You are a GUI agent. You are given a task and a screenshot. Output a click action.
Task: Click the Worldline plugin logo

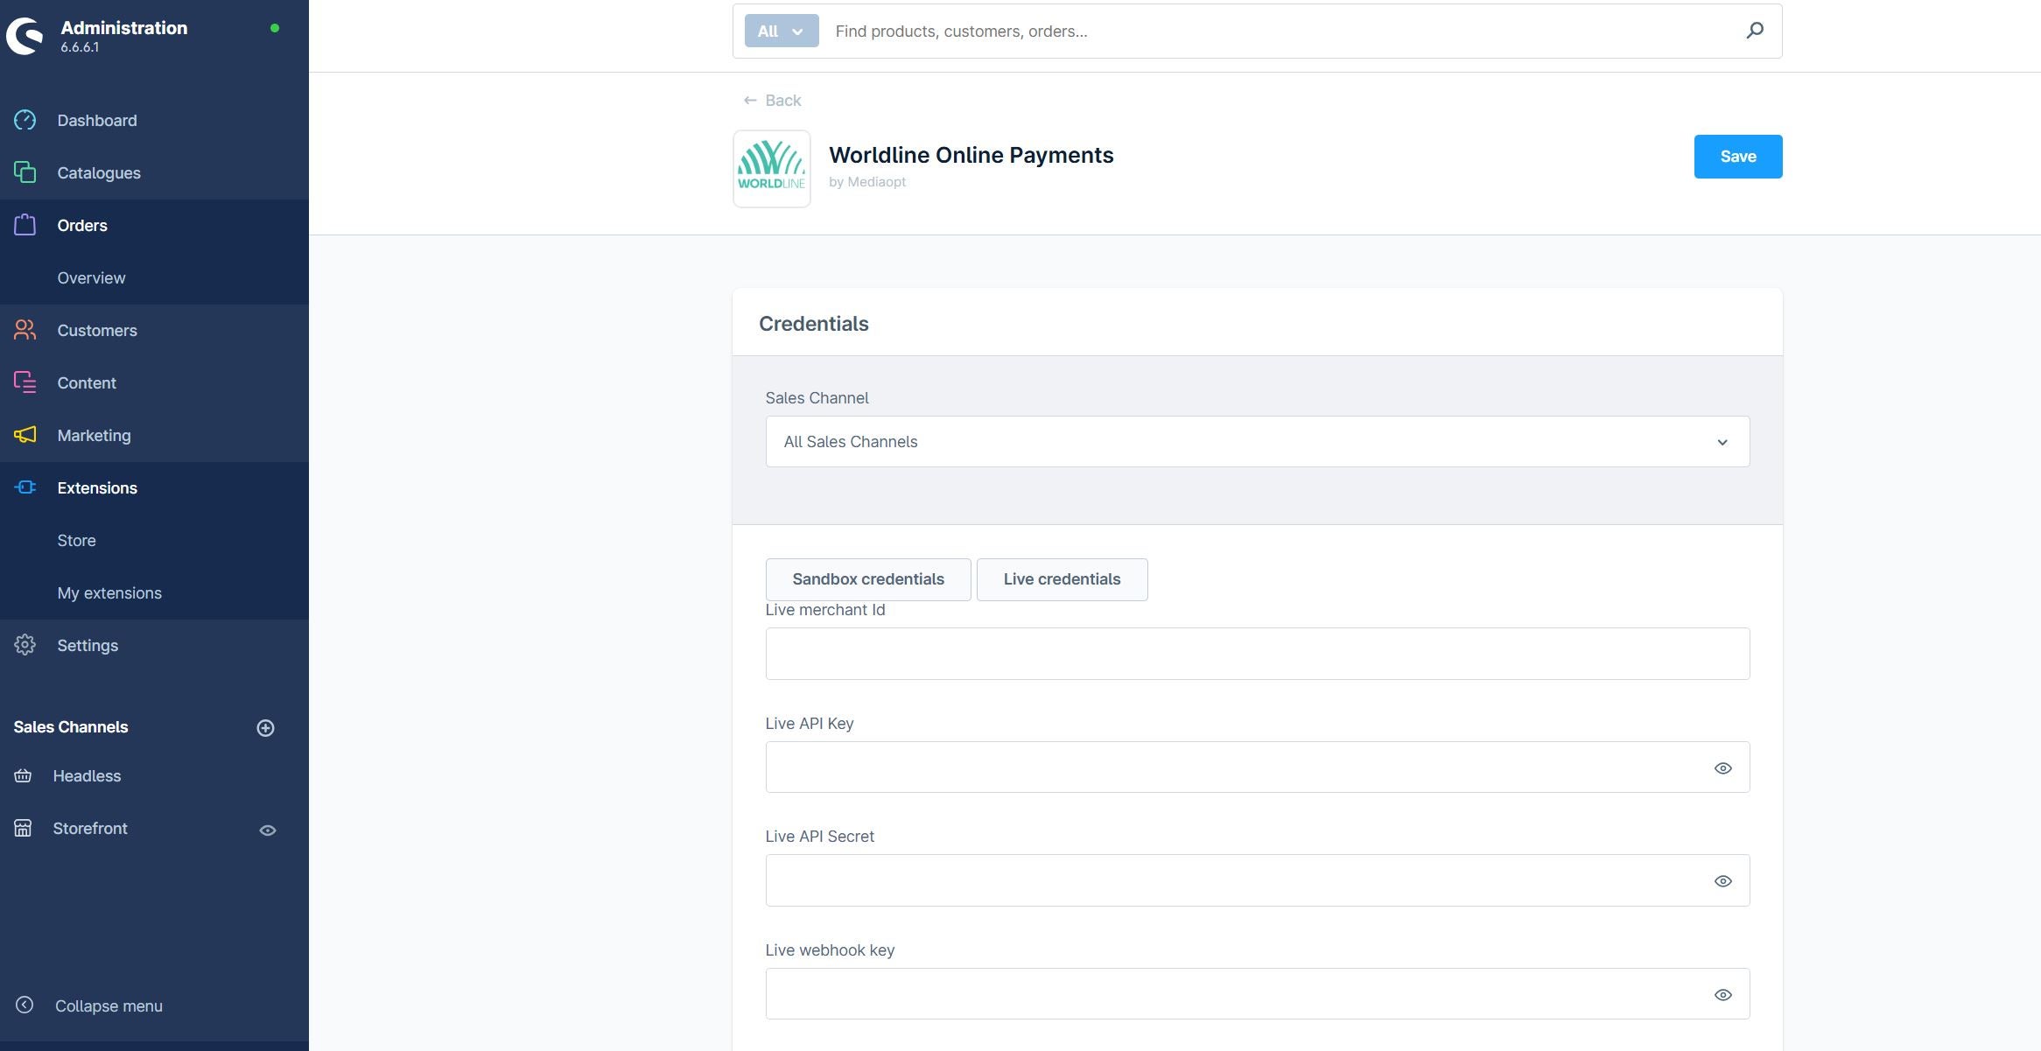(771, 169)
